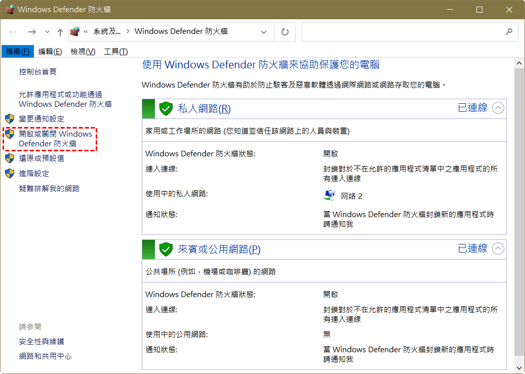Open the 檔案 menu

(x=18, y=52)
